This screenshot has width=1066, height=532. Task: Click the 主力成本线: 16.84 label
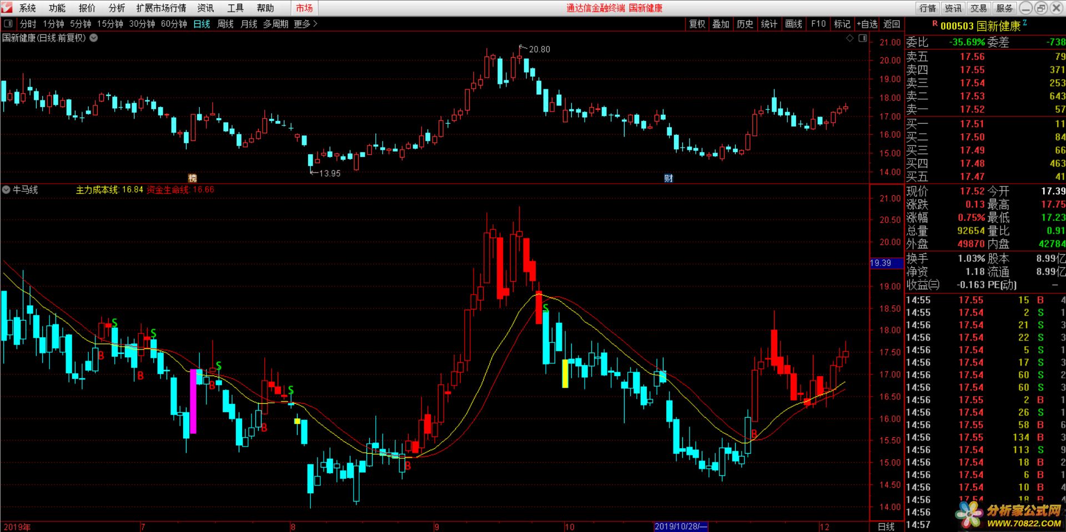pyautogui.click(x=109, y=190)
